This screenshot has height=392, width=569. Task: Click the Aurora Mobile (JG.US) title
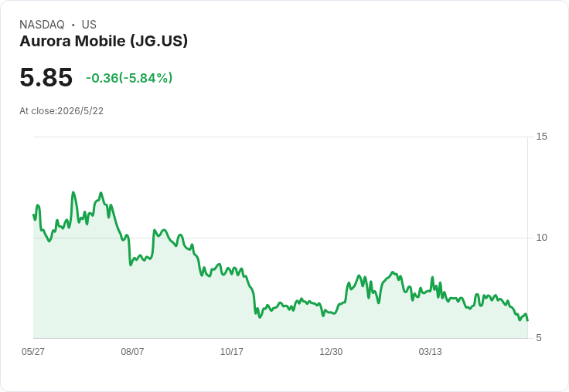tap(104, 41)
